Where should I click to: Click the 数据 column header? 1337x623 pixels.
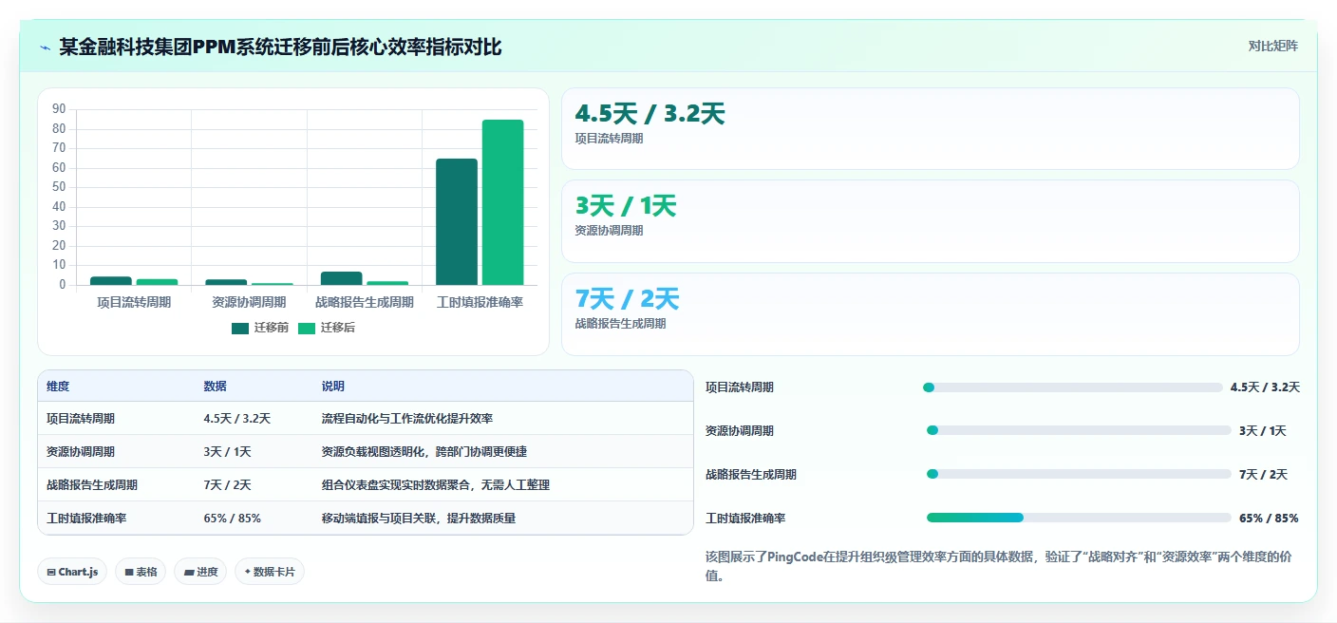pyautogui.click(x=215, y=387)
